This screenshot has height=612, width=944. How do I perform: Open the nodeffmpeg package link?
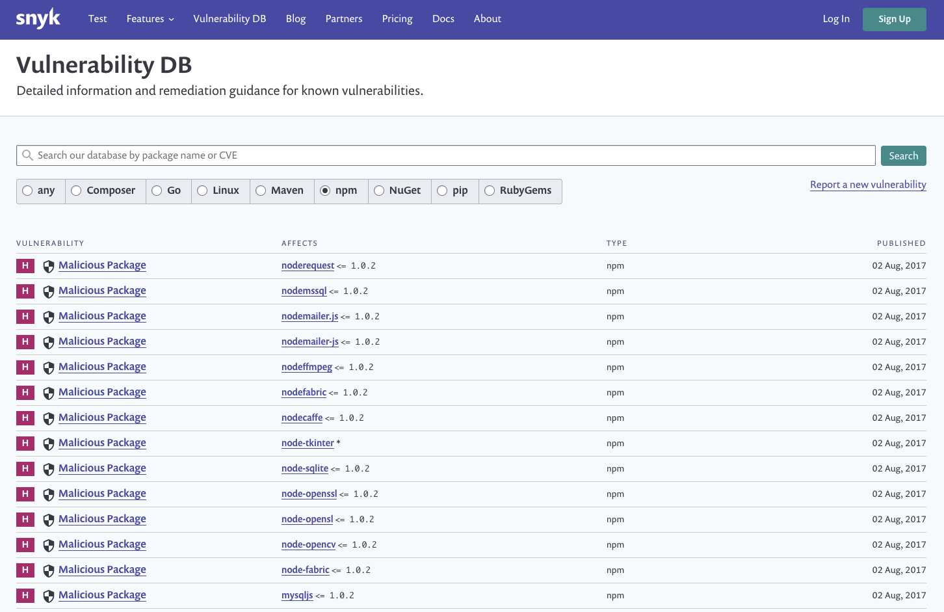307,367
